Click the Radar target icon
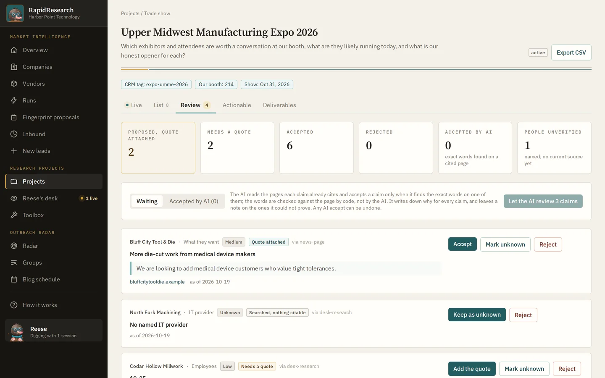Viewport: 605px width, 378px height. tap(14, 246)
